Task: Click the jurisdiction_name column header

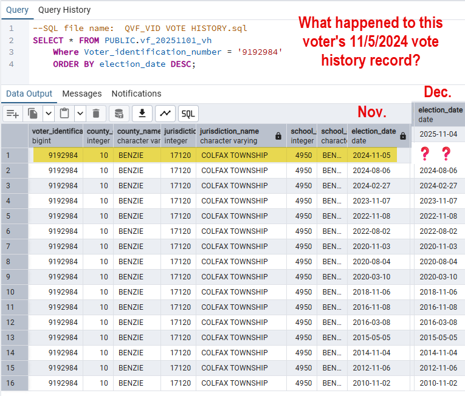Action: point(241,136)
